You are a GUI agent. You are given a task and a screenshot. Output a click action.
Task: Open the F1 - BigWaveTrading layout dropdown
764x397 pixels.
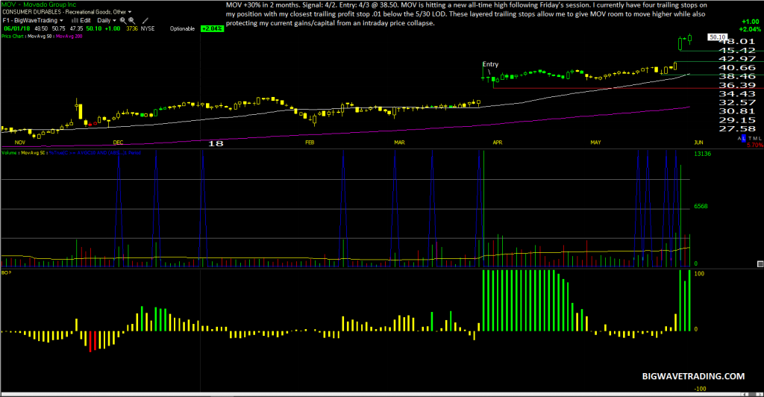[33, 20]
